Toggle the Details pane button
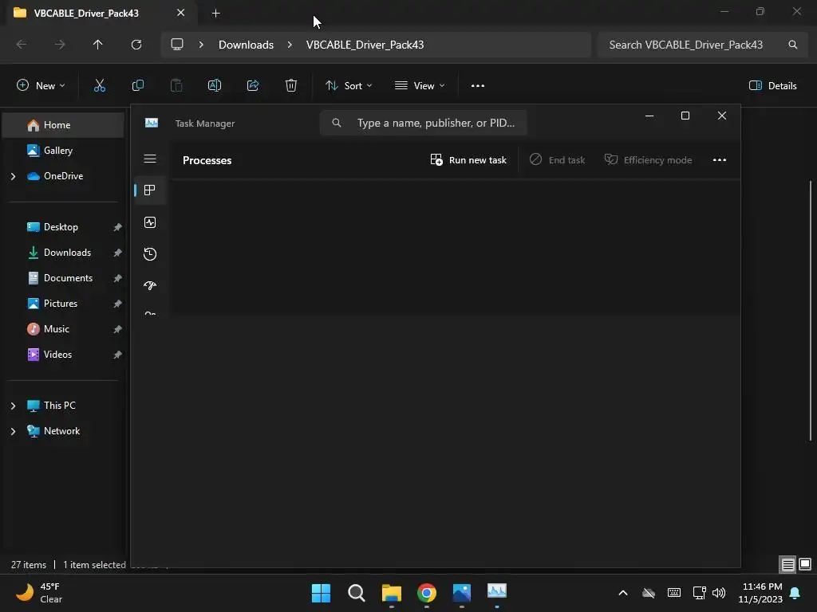Image resolution: width=817 pixels, height=612 pixels. coord(772,86)
